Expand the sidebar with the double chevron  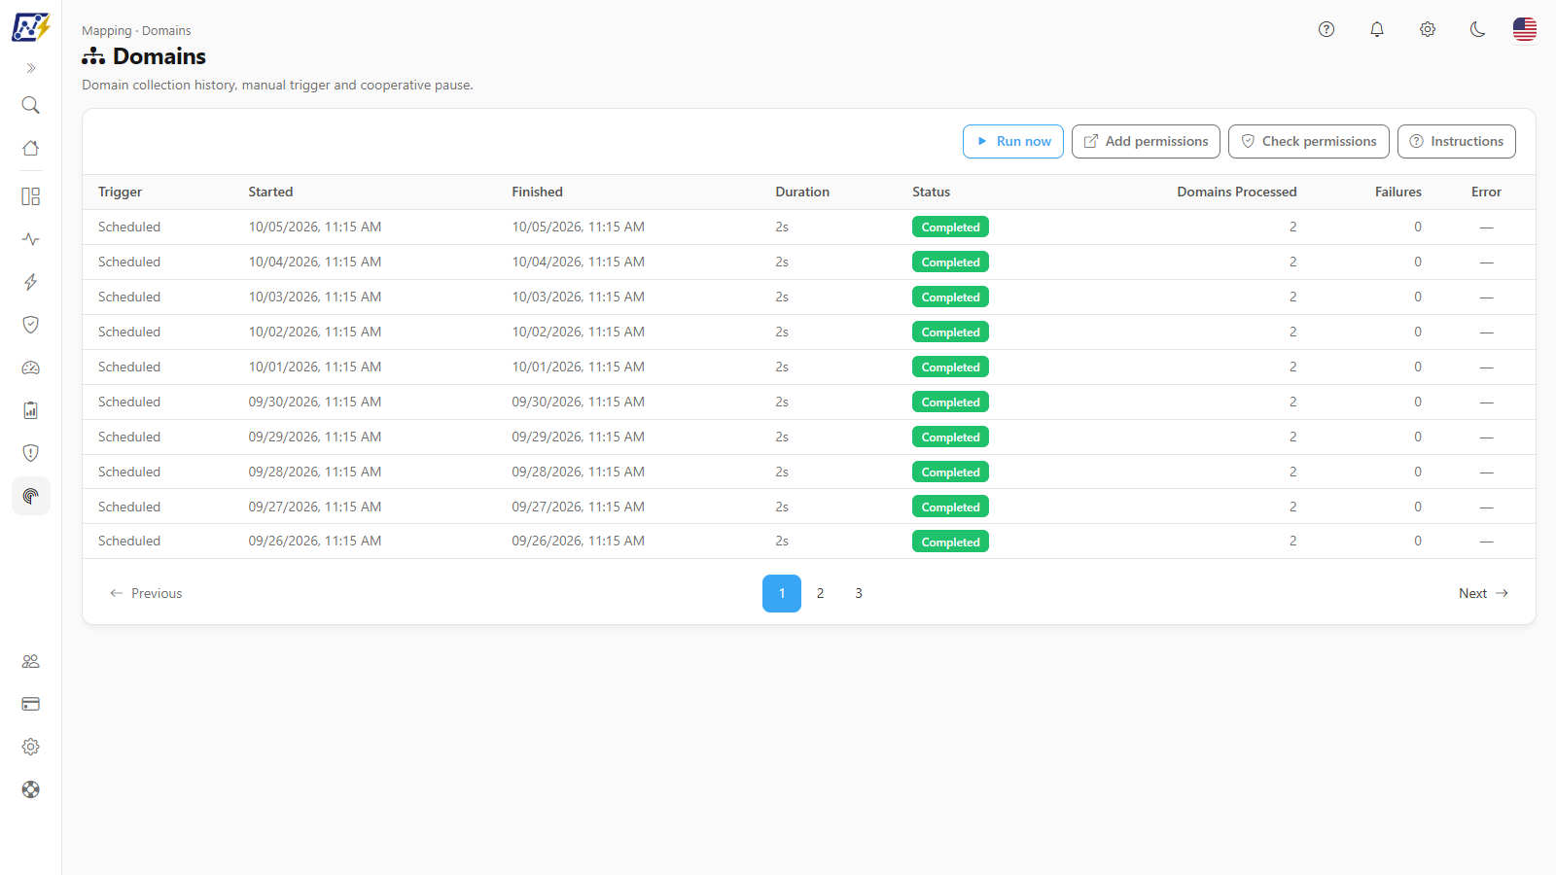click(31, 68)
